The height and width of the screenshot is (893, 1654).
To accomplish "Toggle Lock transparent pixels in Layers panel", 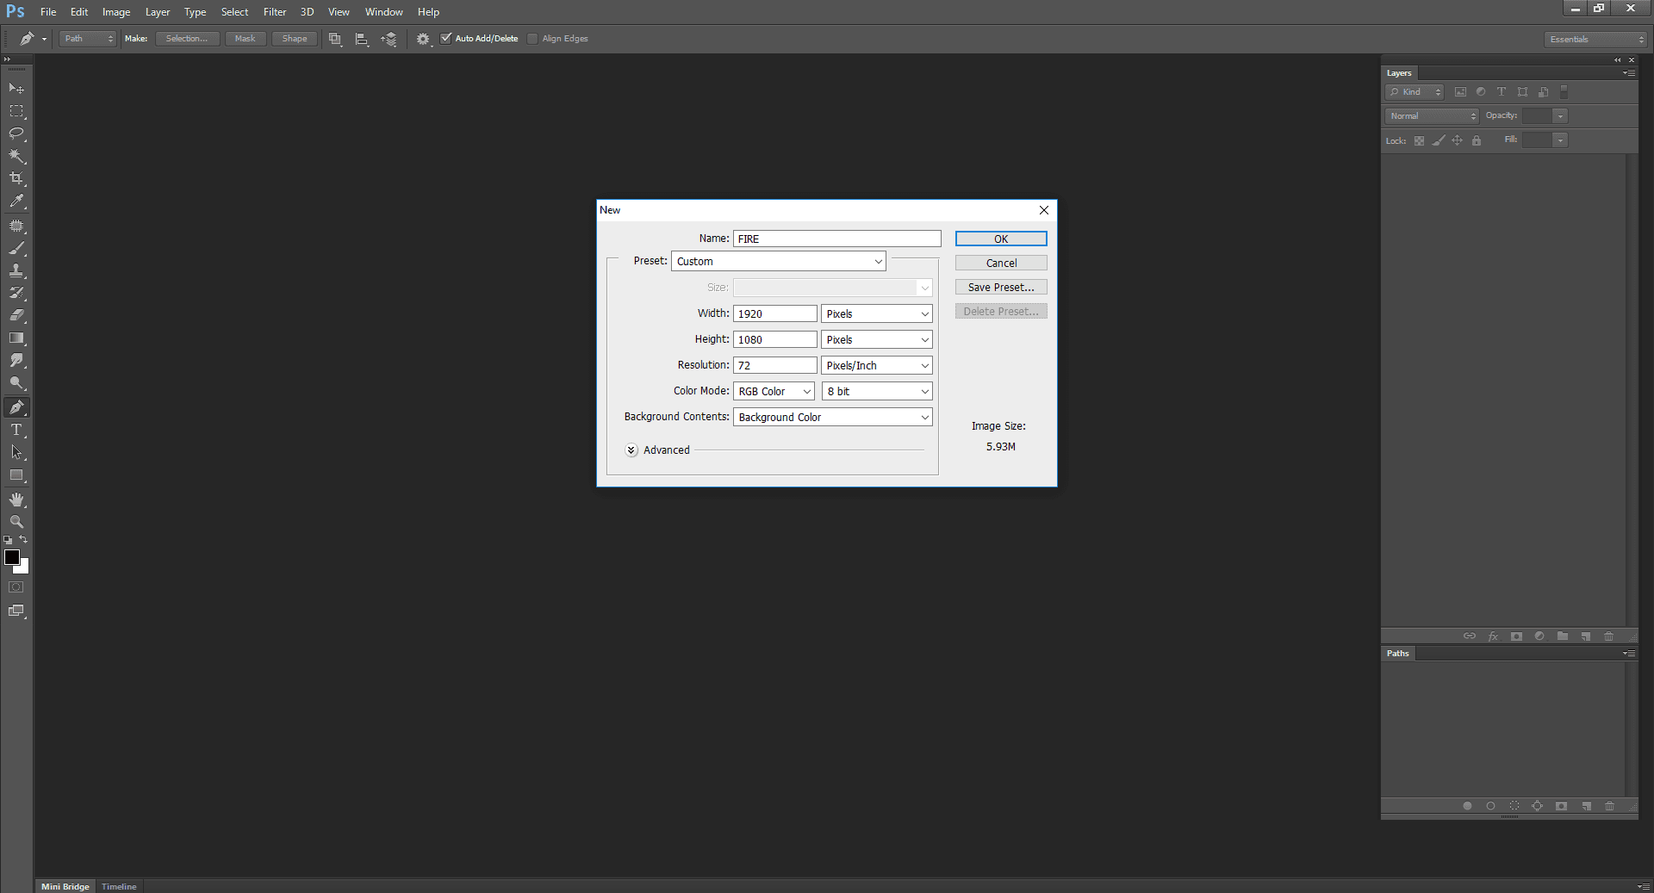I will pos(1419,140).
